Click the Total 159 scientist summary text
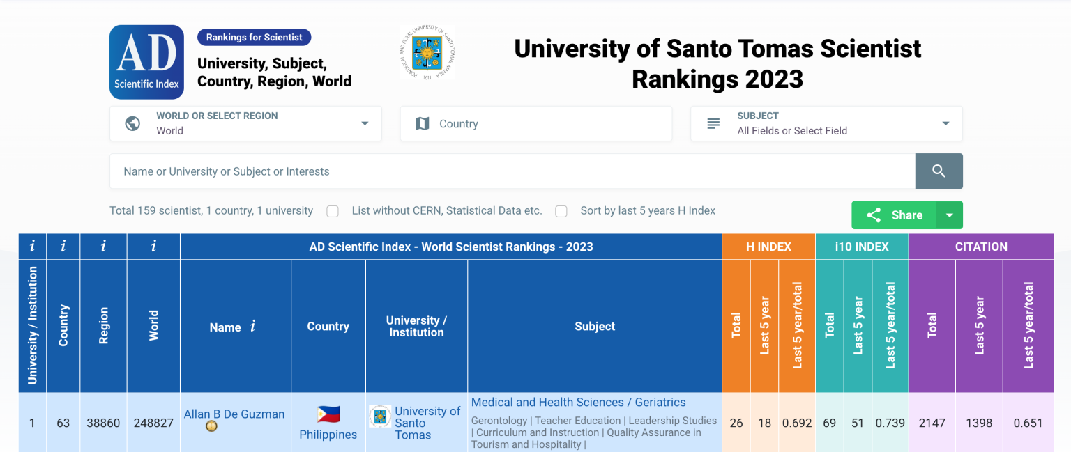1071x452 pixels. pos(211,210)
